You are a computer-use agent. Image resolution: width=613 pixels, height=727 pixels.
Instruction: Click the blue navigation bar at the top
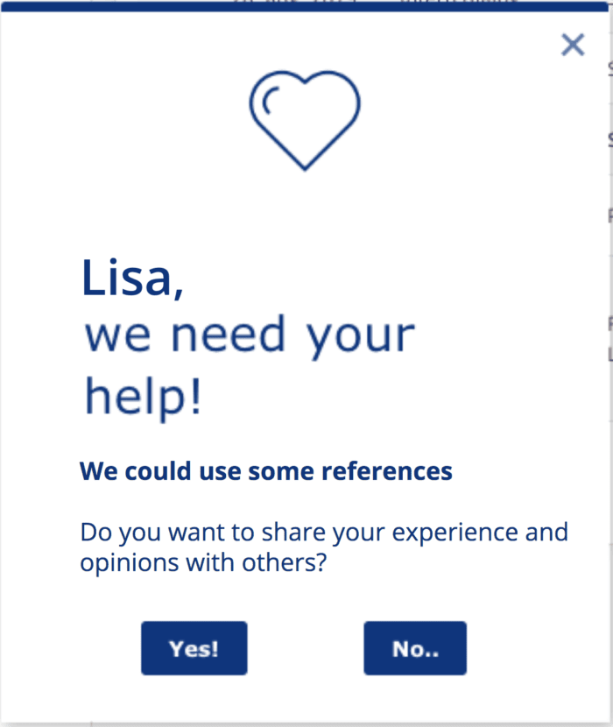[x=306, y=7]
